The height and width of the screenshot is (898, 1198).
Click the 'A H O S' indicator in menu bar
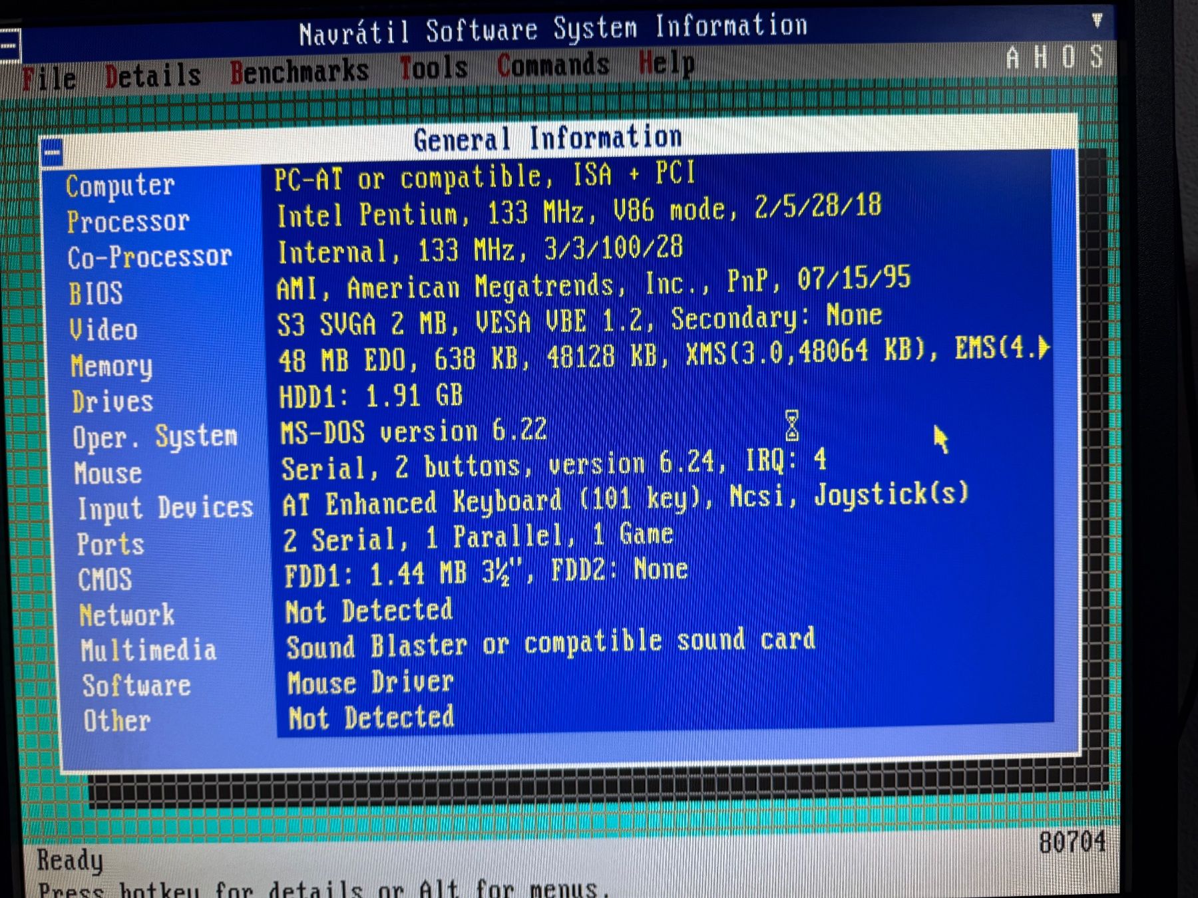click(1055, 57)
